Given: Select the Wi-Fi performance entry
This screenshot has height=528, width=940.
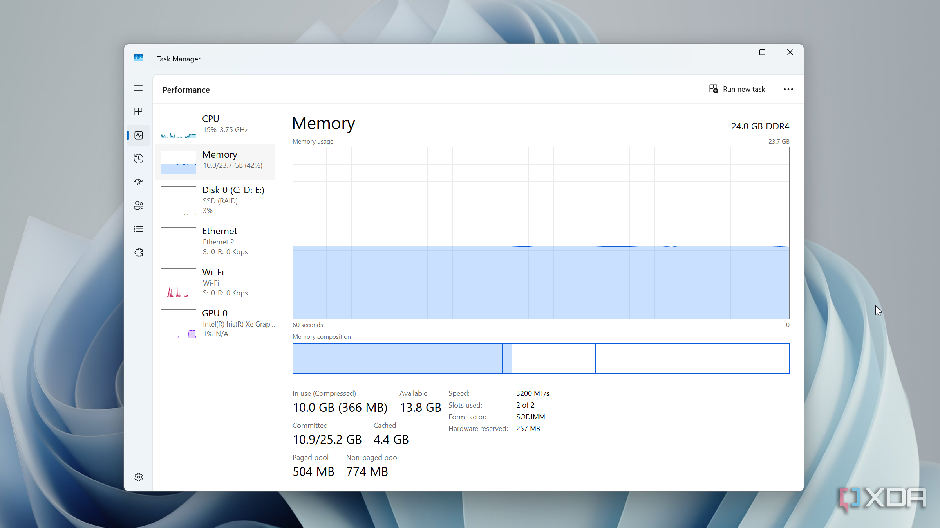Looking at the screenshot, I should (215, 282).
